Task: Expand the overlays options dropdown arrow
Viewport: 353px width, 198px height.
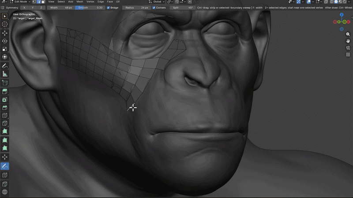Action: pos(313,2)
